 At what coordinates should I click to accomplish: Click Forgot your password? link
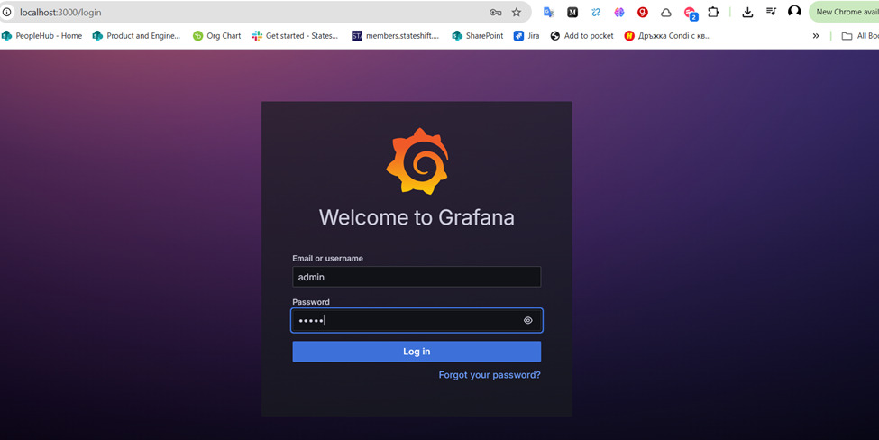pos(490,375)
